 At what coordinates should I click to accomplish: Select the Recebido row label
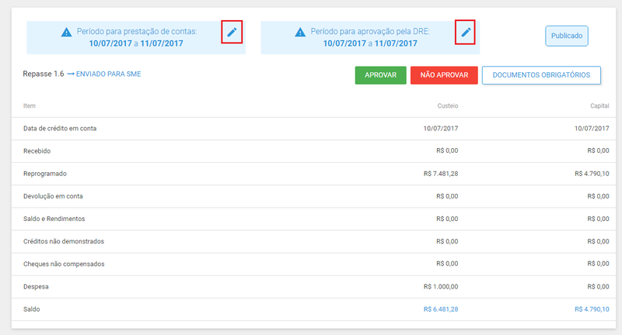point(37,151)
